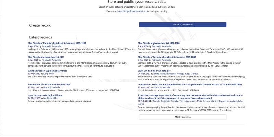Click author Petrocelli, Antonella under biomass 1989-1990
274x137 pixels.
51,46
